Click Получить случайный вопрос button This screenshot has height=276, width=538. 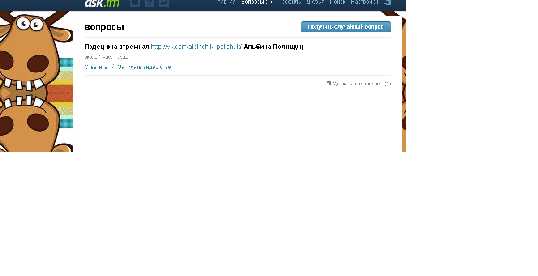click(x=346, y=27)
